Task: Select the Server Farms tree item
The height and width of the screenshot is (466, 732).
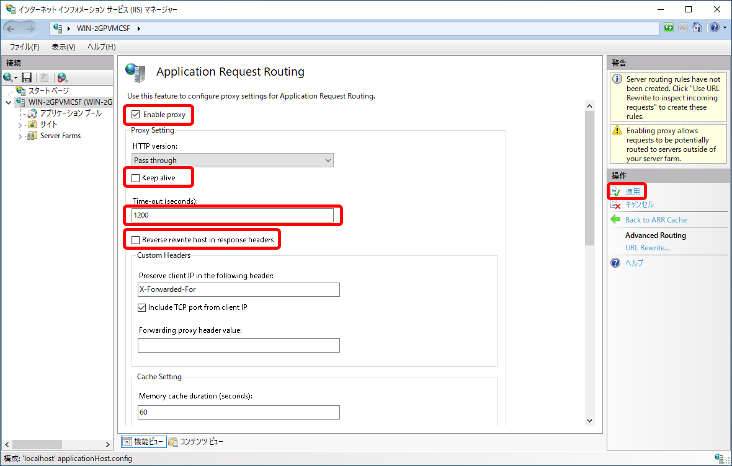Action: 60,136
